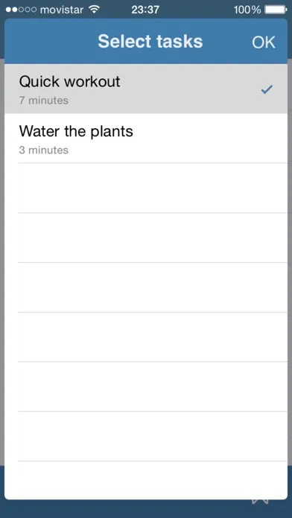Confirm selection with the OK button
Viewport: 292px width, 518px height.
tap(264, 42)
